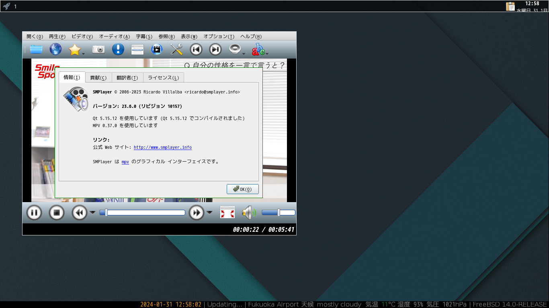Click the OK(O) button
This screenshot has width=549, height=308.
point(243,189)
